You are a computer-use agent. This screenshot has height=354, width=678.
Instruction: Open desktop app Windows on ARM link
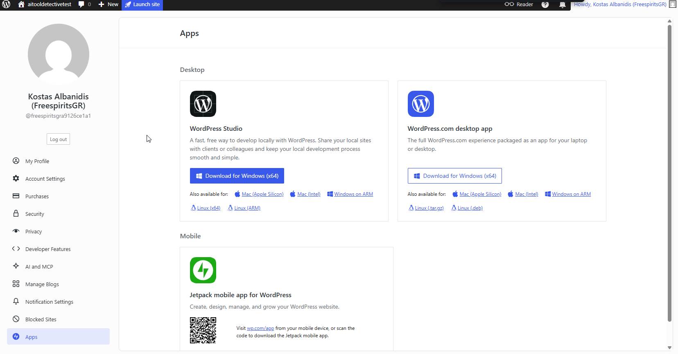coord(571,194)
